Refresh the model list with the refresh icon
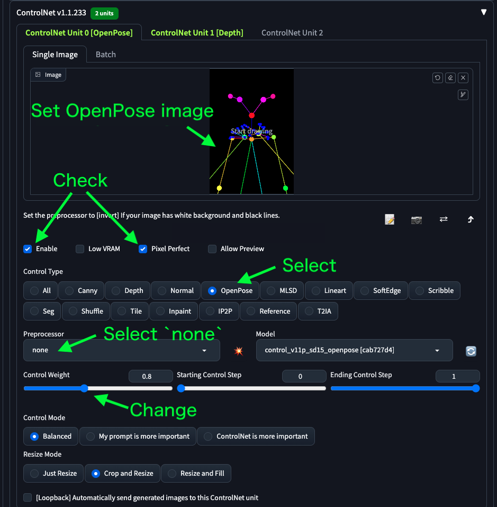 (x=471, y=351)
